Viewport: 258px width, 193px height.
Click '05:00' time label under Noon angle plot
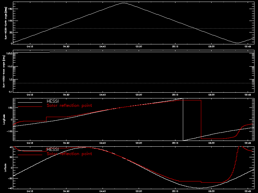tap(139, 95)
